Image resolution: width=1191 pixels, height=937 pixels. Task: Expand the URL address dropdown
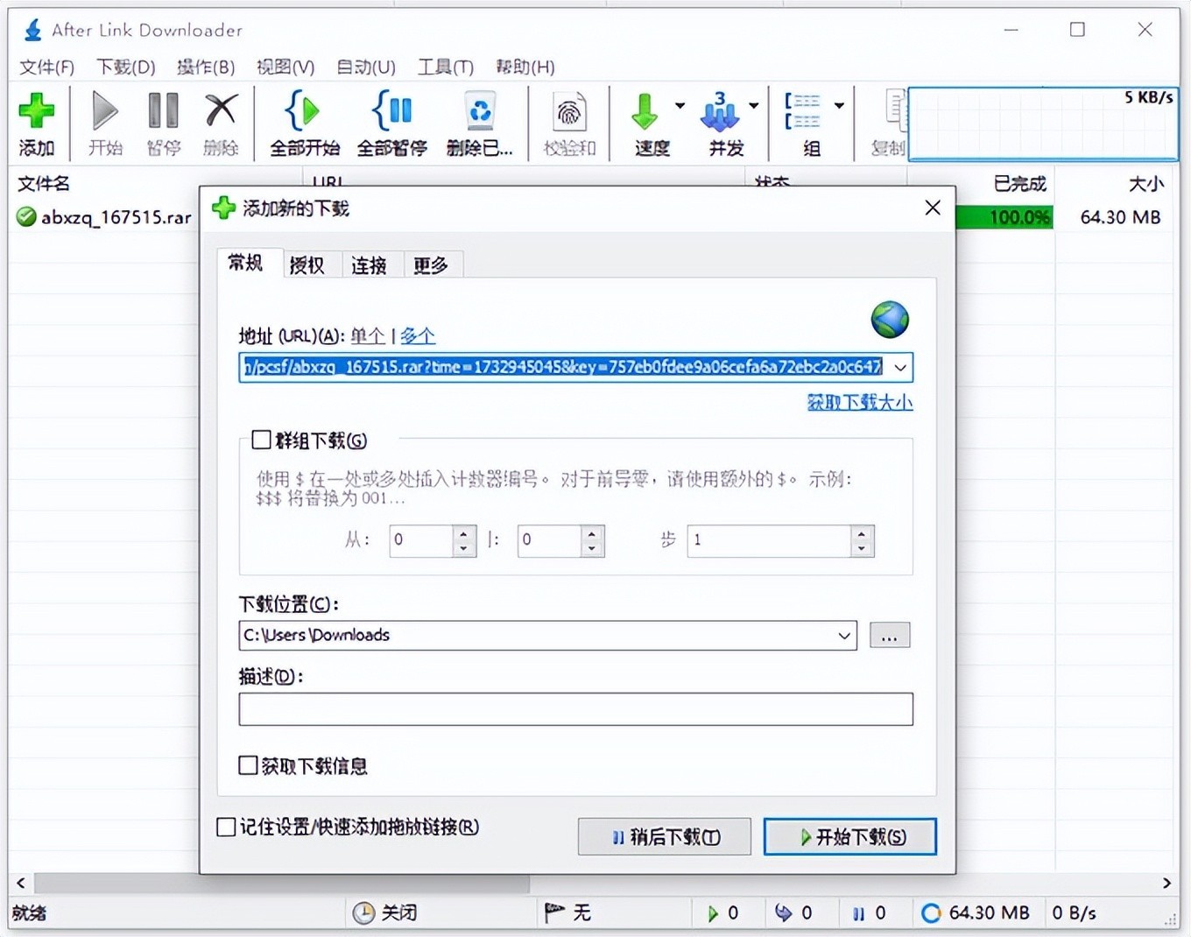point(900,368)
